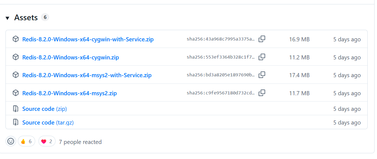Open the Source code (zip) link

point(45,109)
